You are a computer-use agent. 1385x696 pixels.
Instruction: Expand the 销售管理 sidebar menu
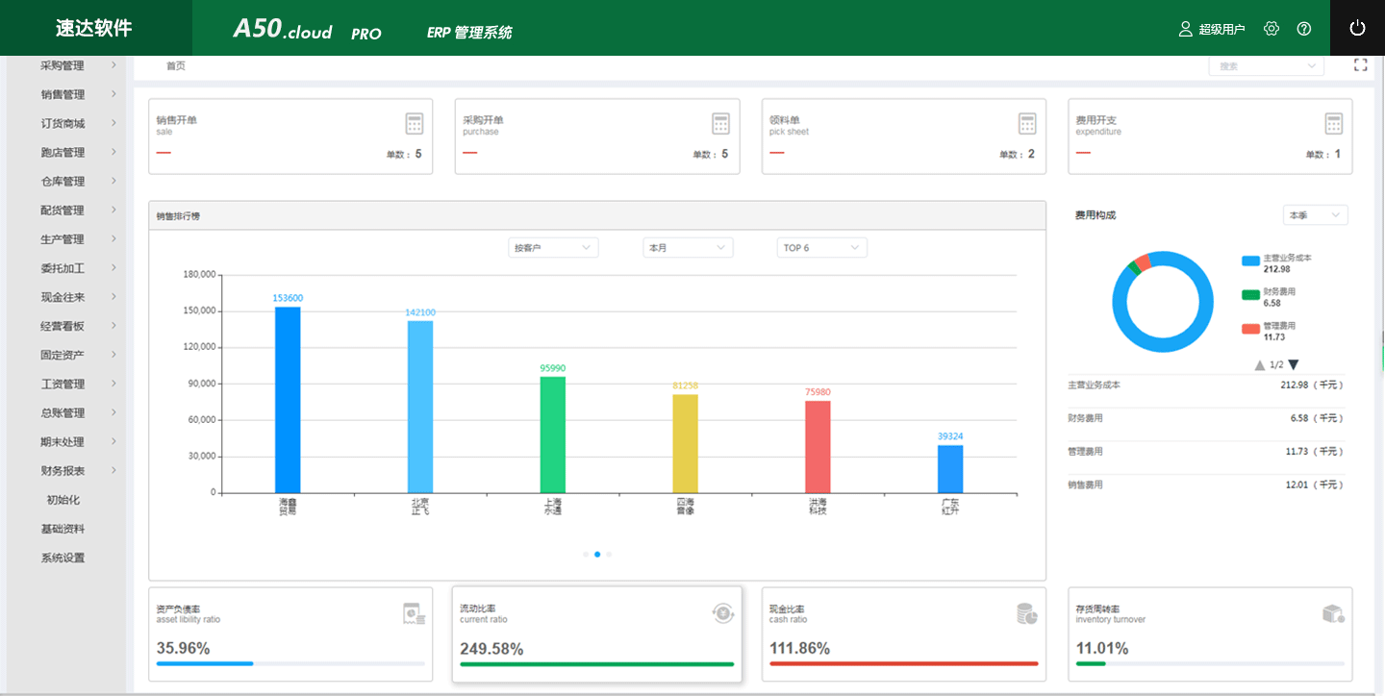coord(60,93)
